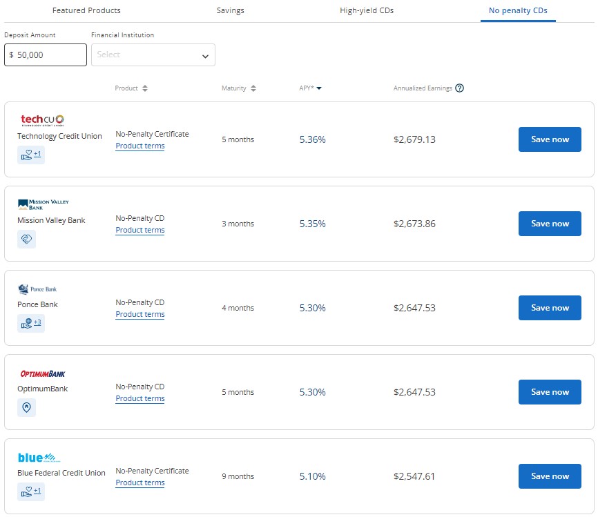Click OptimumBank location pin icon

pos(26,407)
